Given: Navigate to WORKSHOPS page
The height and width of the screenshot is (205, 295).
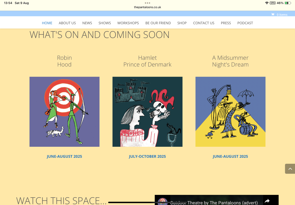Looking at the screenshot, I should [x=128, y=23].
